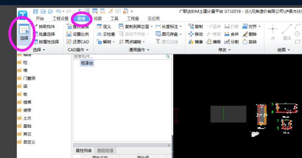The height and width of the screenshot is (158, 302).
Task: Click the 解锁 unlock tool
Action: coord(104,42)
